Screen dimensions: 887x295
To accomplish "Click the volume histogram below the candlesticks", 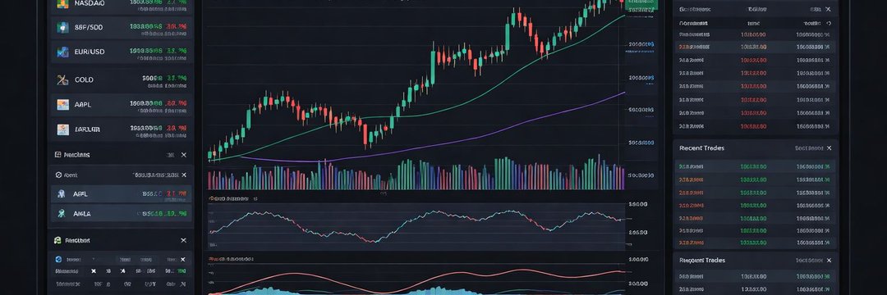I will point(416,174).
